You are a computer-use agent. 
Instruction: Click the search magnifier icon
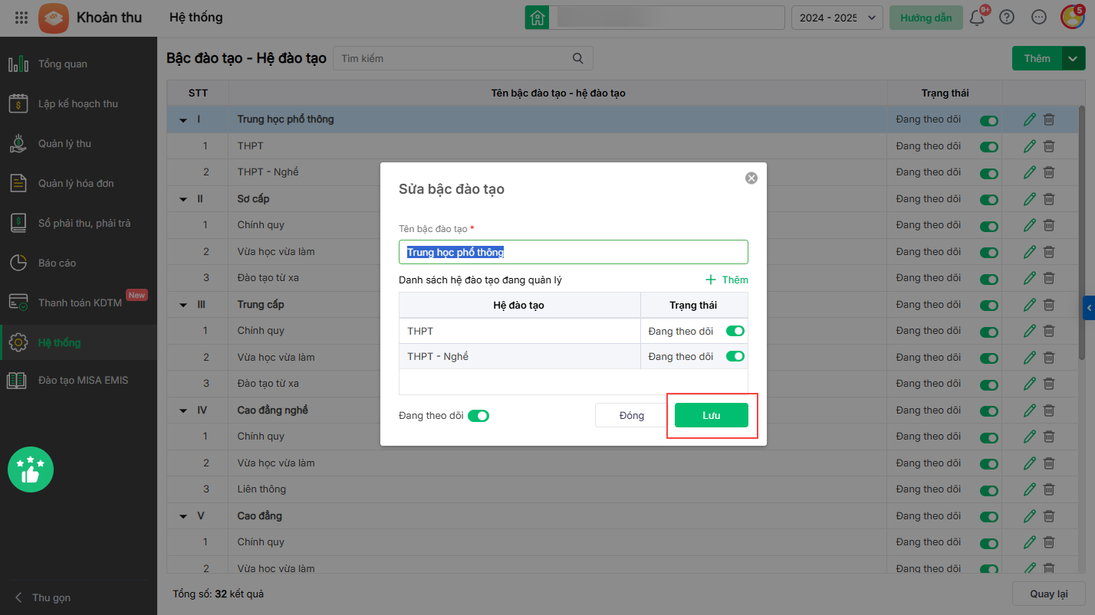(578, 58)
